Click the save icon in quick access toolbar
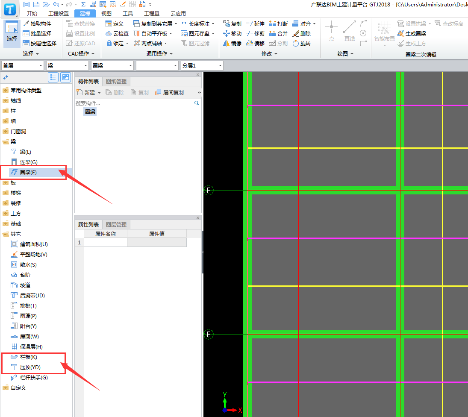The height and width of the screenshot is (417, 468). (26, 4)
